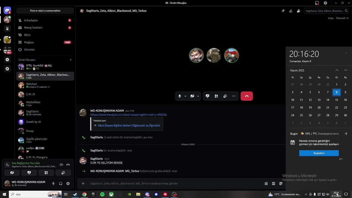The image size is (352, 198).
Task: Send a gift icon
Action: 266,183
